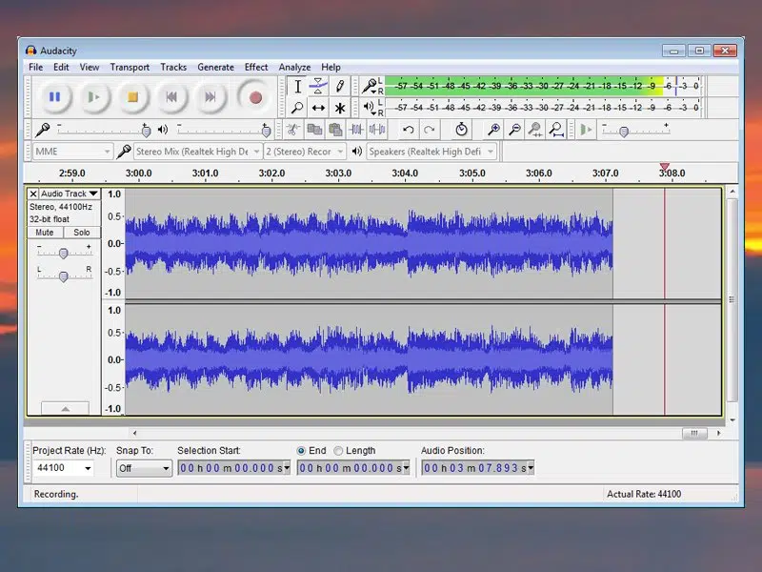Screen dimensions: 762x572
Task: Click the track gain slider knob
Action: [x=63, y=254]
